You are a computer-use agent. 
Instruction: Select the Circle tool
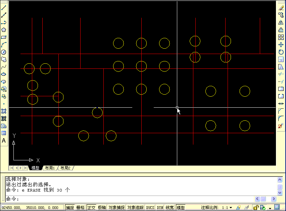tap(4, 52)
